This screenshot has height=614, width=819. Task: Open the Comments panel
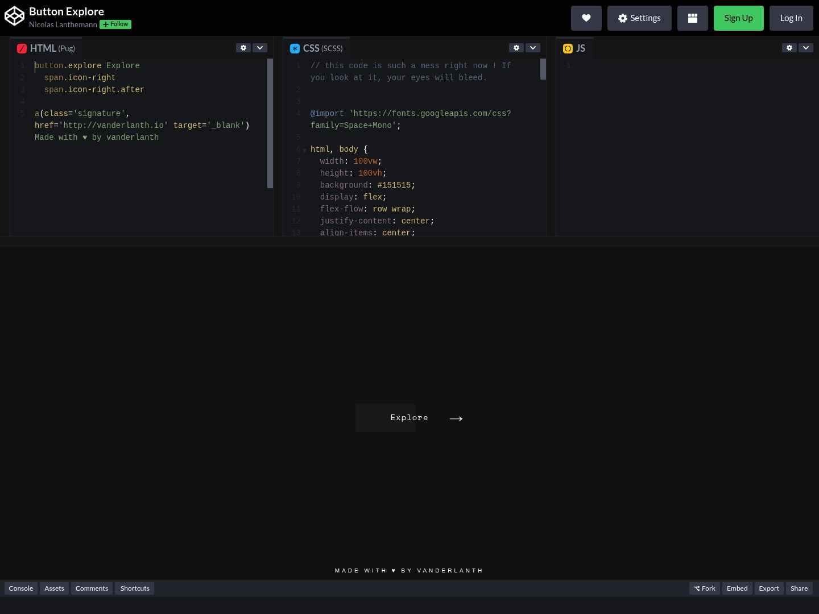click(x=92, y=588)
